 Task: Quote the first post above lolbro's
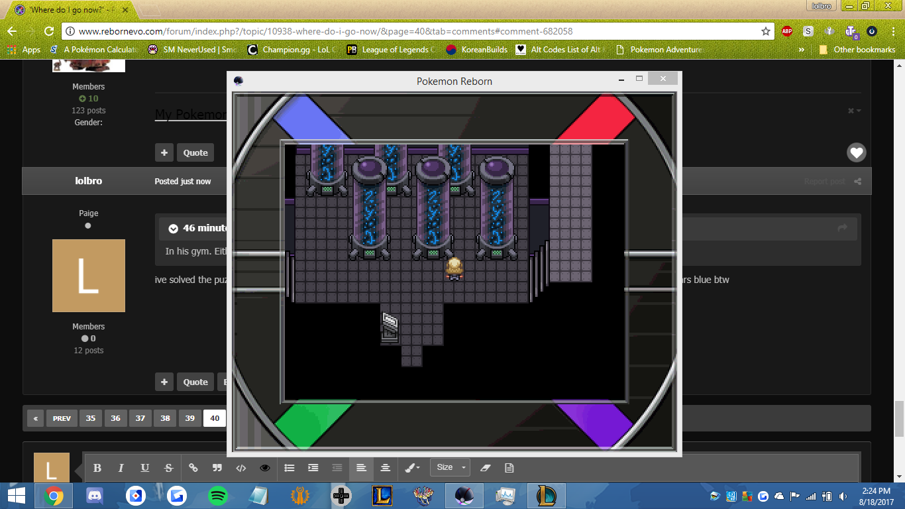point(195,152)
